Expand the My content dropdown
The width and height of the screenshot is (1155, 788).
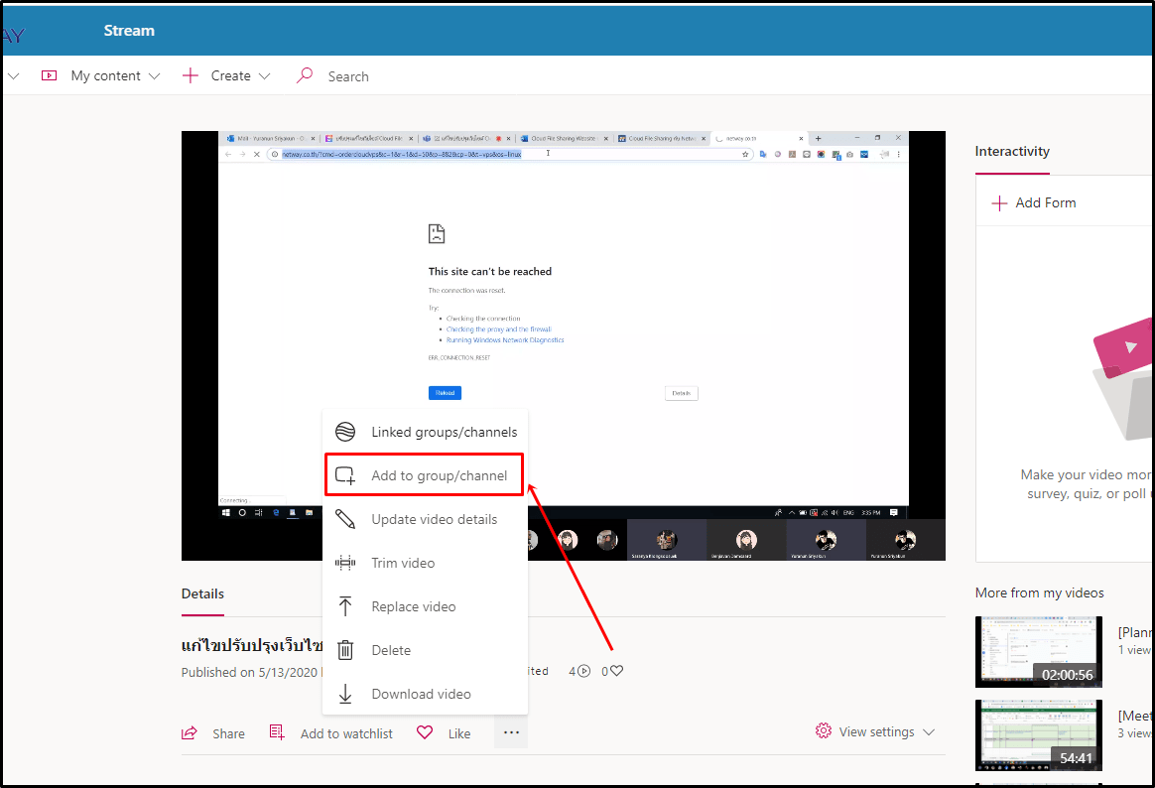(154, 76)
